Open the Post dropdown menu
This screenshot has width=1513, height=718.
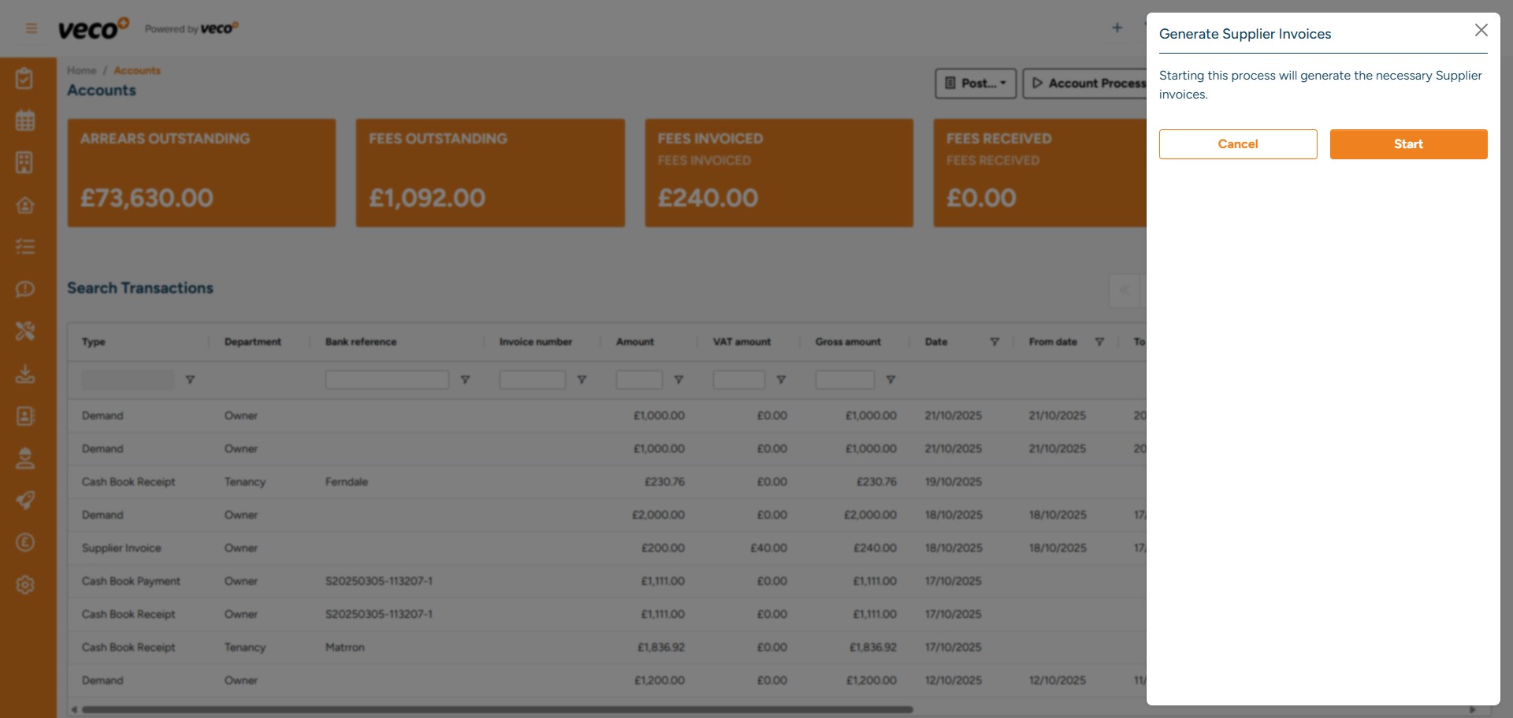pyautogui.click(x=975, y=84)
